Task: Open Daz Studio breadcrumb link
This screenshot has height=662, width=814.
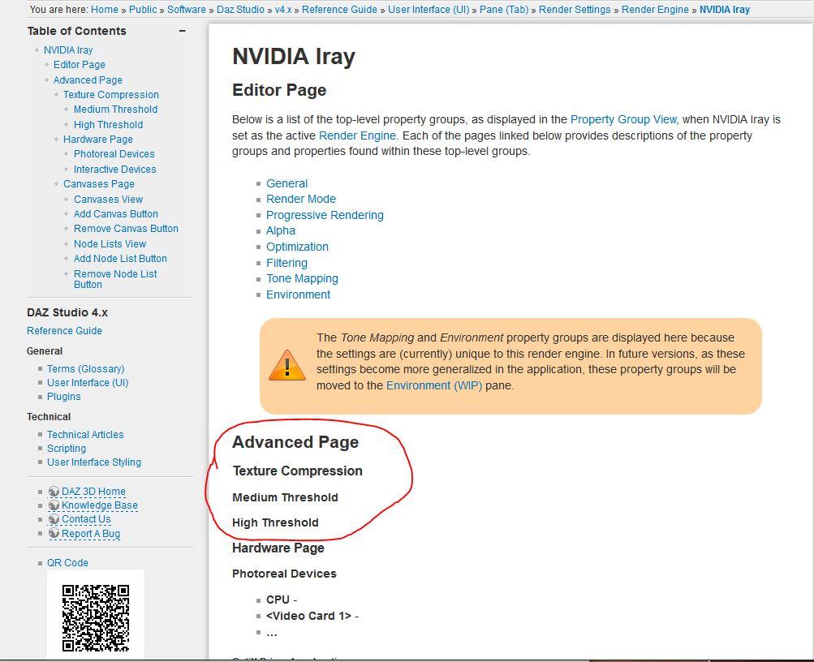Action: tap(240, 10)
